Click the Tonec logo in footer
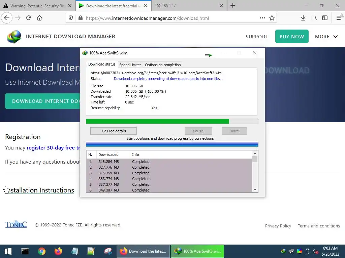 click(x=16, y=224)
